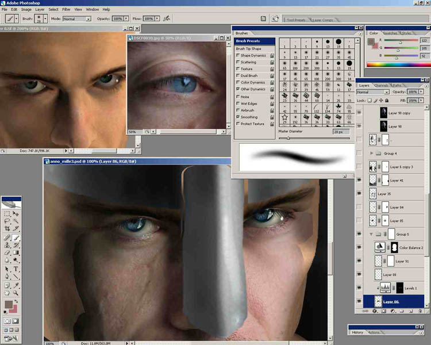The image size is (431, 345).
Task: Select the Lasso tool
Action: (7, 220)
